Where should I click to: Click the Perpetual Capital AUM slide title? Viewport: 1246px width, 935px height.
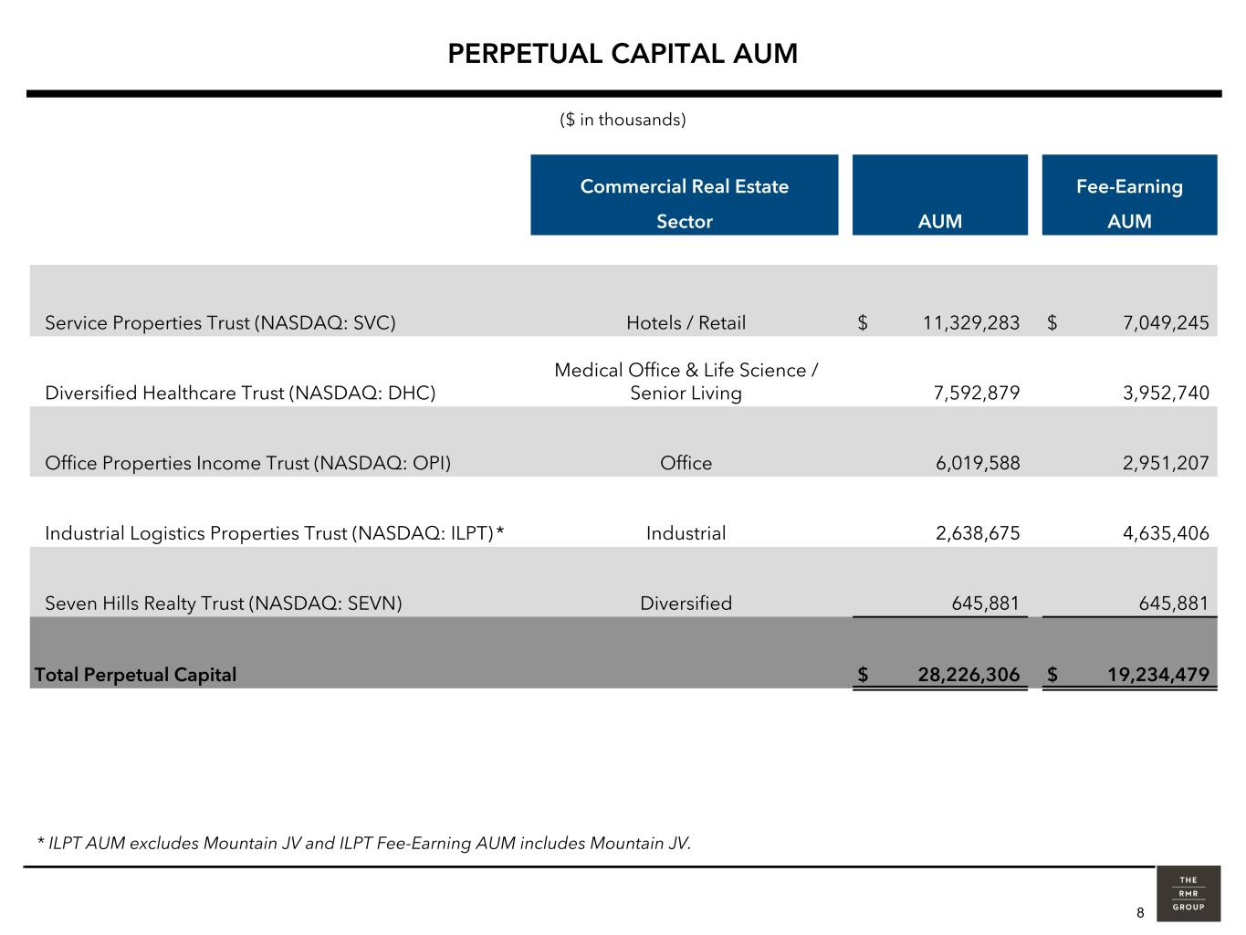pyautogui.click(x=623, y=54)
